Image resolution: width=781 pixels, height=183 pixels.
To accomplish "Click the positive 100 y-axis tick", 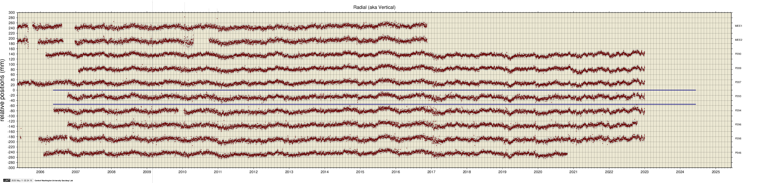I will pyautogui.click(x=11, y=64).
